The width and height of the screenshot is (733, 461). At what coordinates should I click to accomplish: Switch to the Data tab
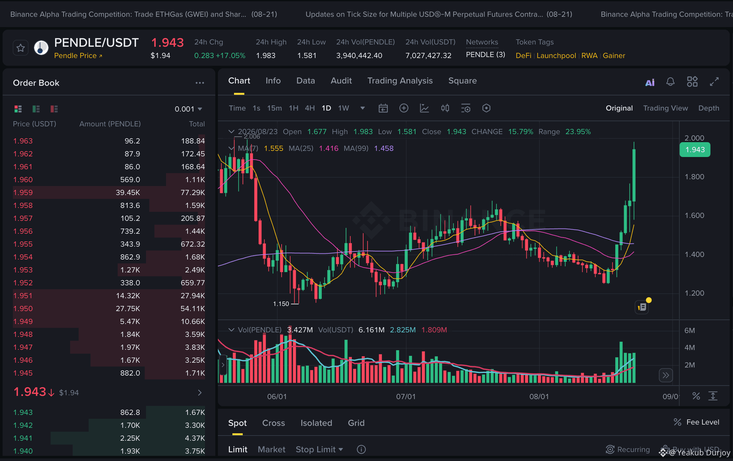(x=306, y=81)
